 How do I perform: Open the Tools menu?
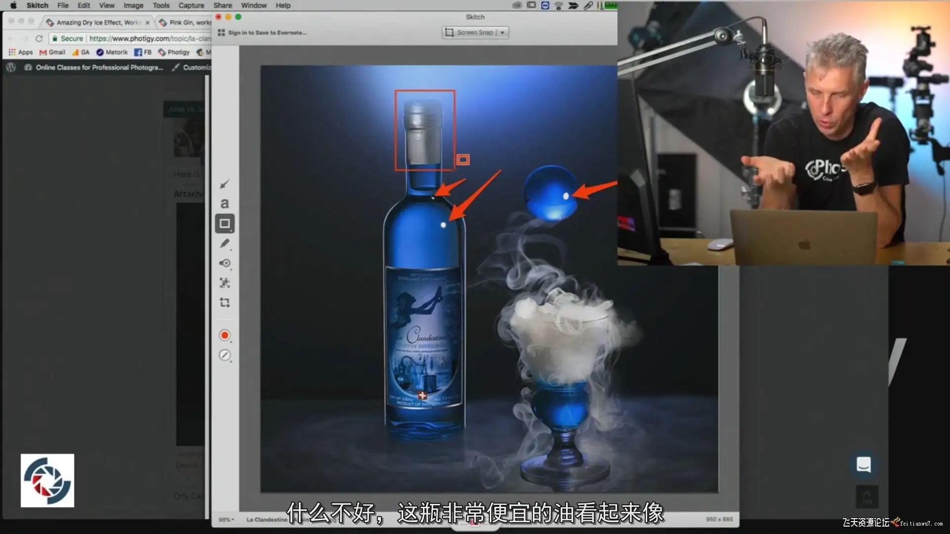(161, 5)
